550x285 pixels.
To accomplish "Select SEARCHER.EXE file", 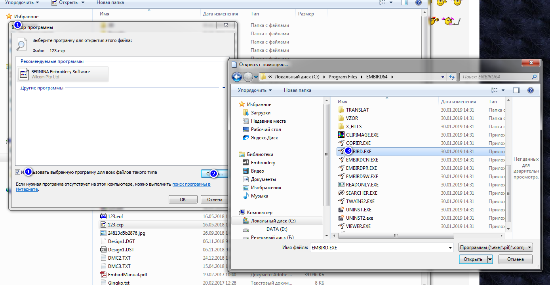I will [362, 193].
